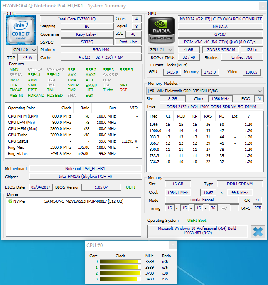Click the Notebook P64_HJ,HK1 motherboard field
Screen dimensions: 268x285
tap(85, 169)
